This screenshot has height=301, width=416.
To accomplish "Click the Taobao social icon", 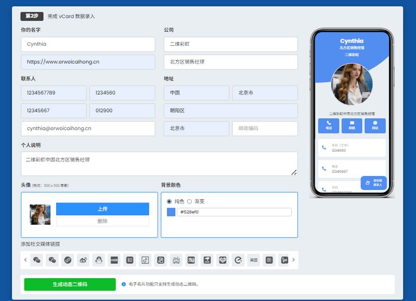I will (191, 260).
